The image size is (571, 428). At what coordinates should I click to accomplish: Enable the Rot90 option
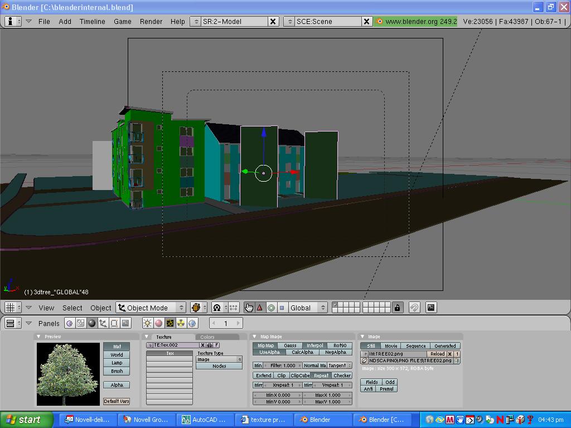point(340,346)
